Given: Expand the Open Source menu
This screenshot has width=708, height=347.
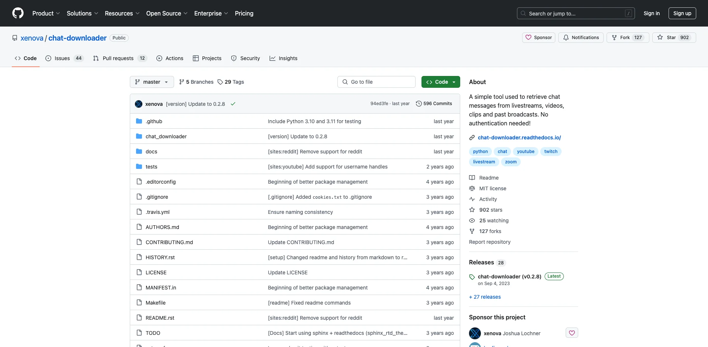Looking at the screenshot, I should [x=167, y=13].
